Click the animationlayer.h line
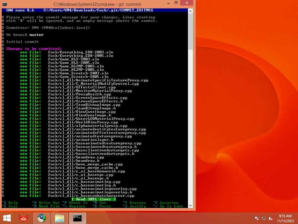 coord(81,140)
